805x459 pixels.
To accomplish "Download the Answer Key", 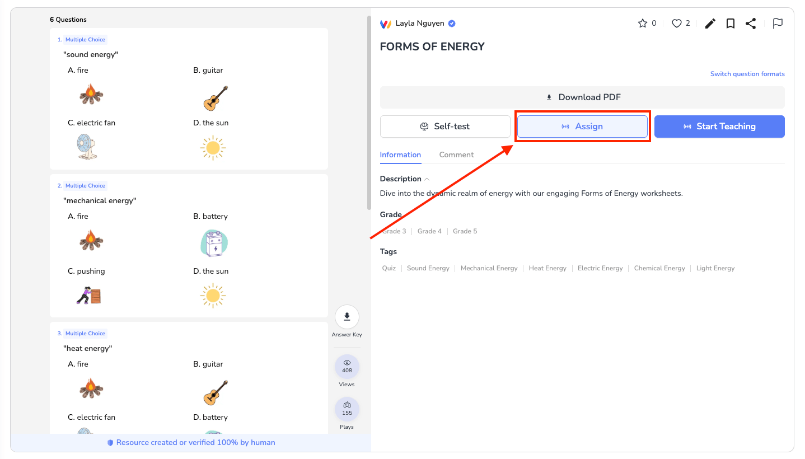I will coord(347,317).
